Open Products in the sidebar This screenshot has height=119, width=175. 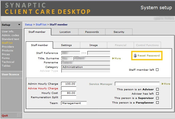(x=7, y=50)
